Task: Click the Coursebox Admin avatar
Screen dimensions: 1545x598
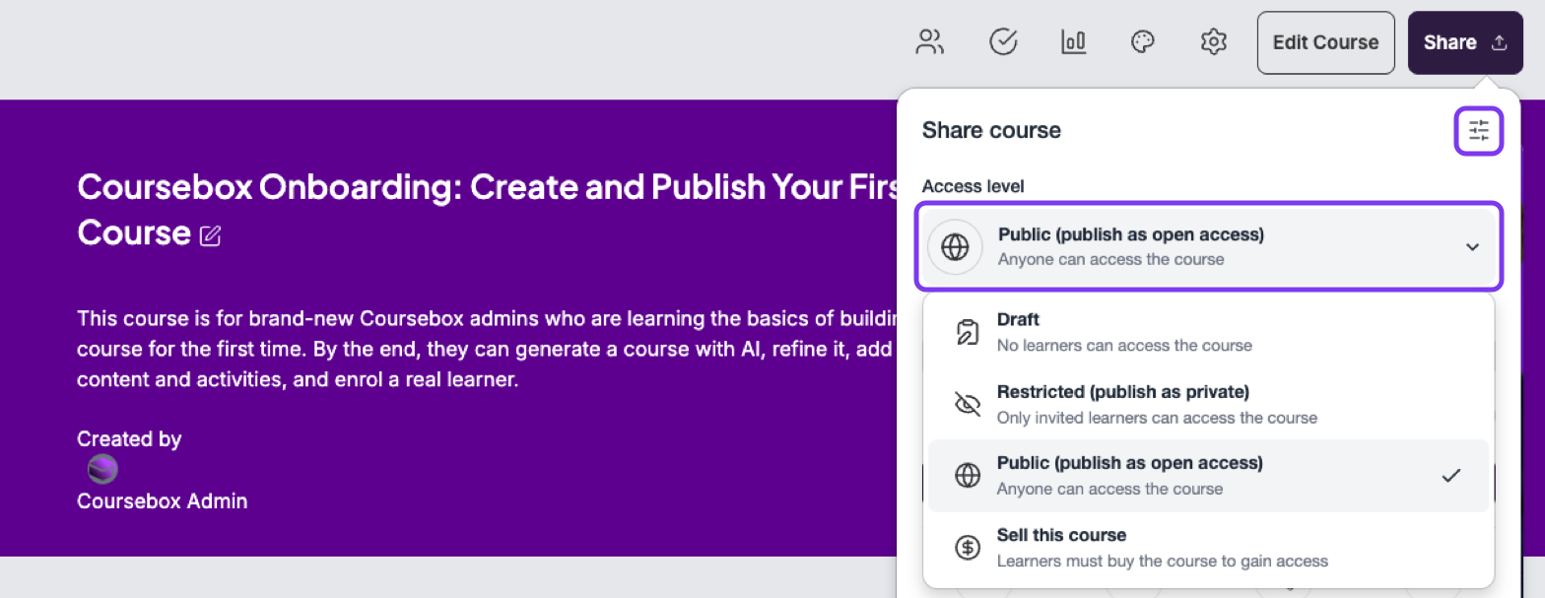Action: (x=102, y=469)
